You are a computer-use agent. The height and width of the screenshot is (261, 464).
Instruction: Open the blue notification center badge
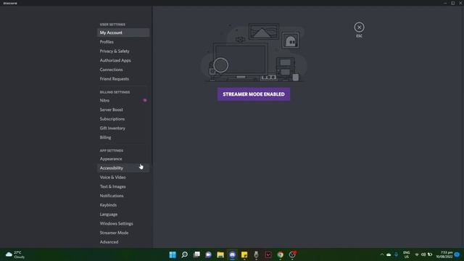[457, 254]
